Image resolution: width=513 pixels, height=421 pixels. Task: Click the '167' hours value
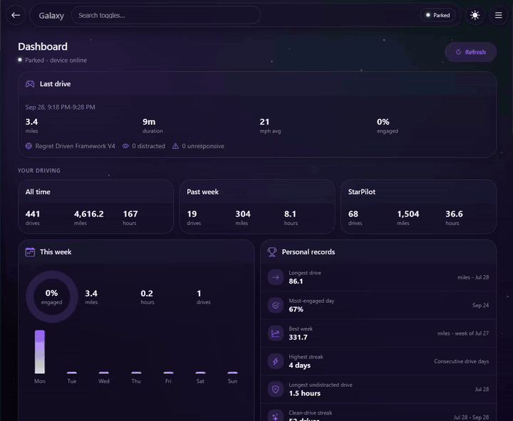130,214
